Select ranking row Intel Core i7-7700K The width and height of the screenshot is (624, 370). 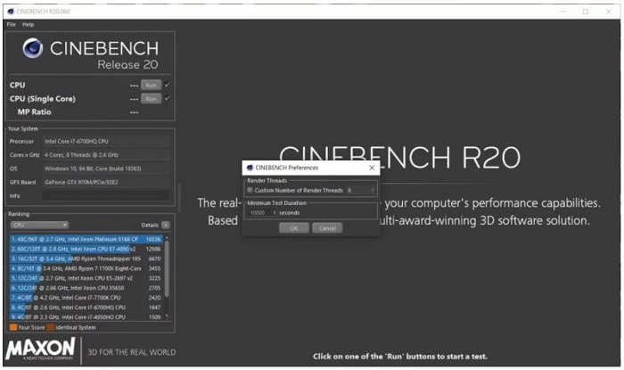(x=86, y=298)
